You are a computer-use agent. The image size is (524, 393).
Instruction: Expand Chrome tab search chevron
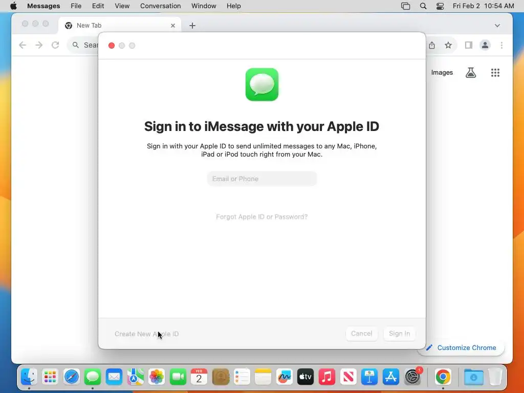[497, 26]
